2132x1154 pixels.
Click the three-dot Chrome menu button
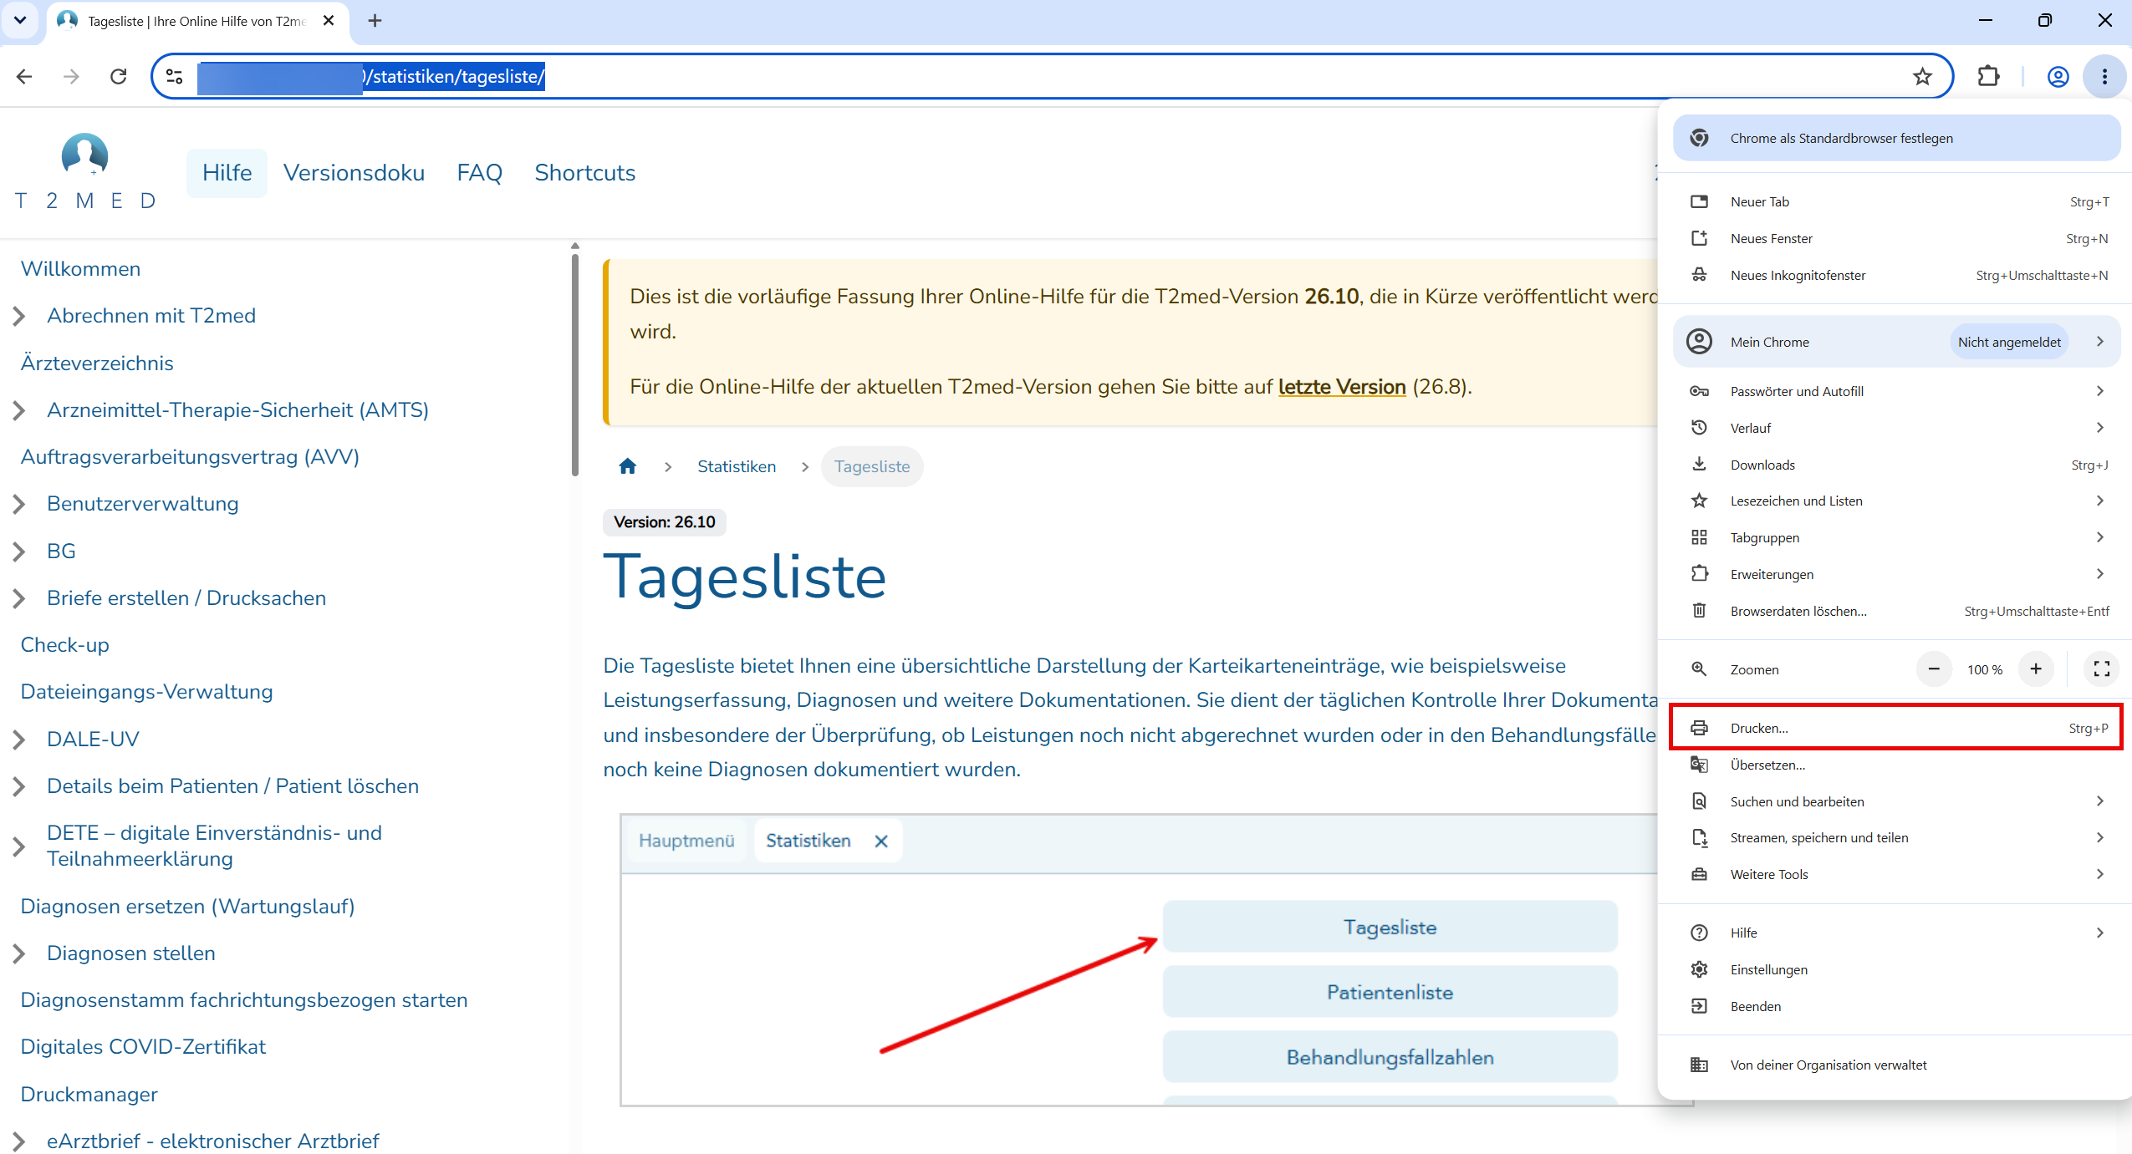[x=2104, y=77]
